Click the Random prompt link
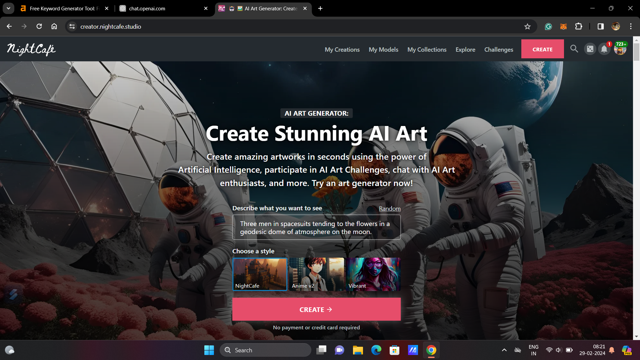Viewport: 640px width, 360px height. click(390, 208)
